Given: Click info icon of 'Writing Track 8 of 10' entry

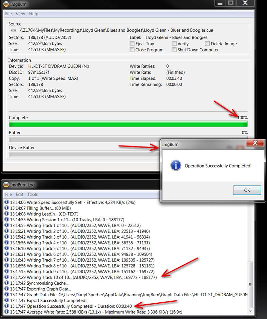Looking at the screenshot, I should tap(7, 266).
